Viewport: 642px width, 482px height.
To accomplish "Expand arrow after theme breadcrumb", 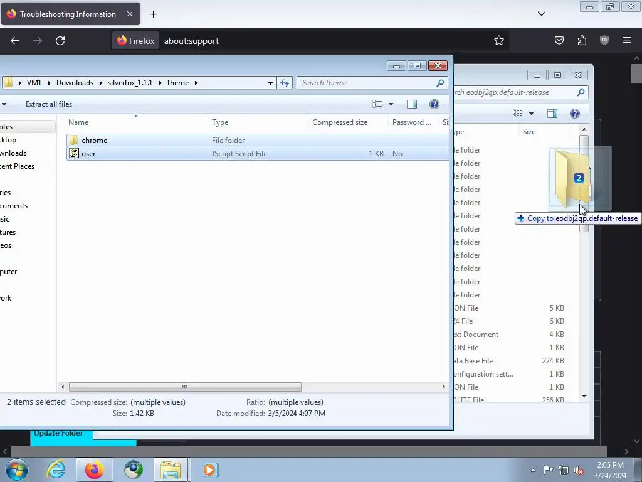I will (196, 83).
